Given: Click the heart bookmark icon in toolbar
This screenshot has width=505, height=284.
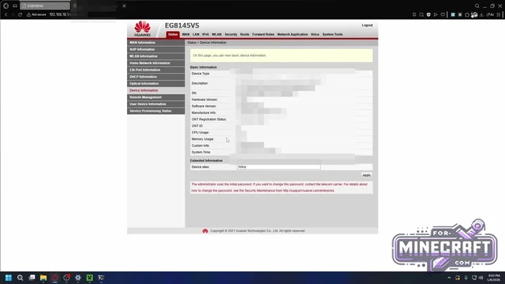Looking at the screenshot, I should 443,14.
